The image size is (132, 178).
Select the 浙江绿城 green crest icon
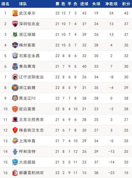[x=15, y=35]
